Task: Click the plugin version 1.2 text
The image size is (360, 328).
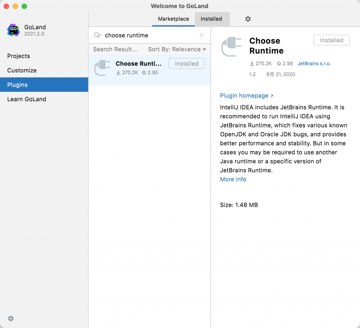Action: pyautogui.click(x=252, y=75)
